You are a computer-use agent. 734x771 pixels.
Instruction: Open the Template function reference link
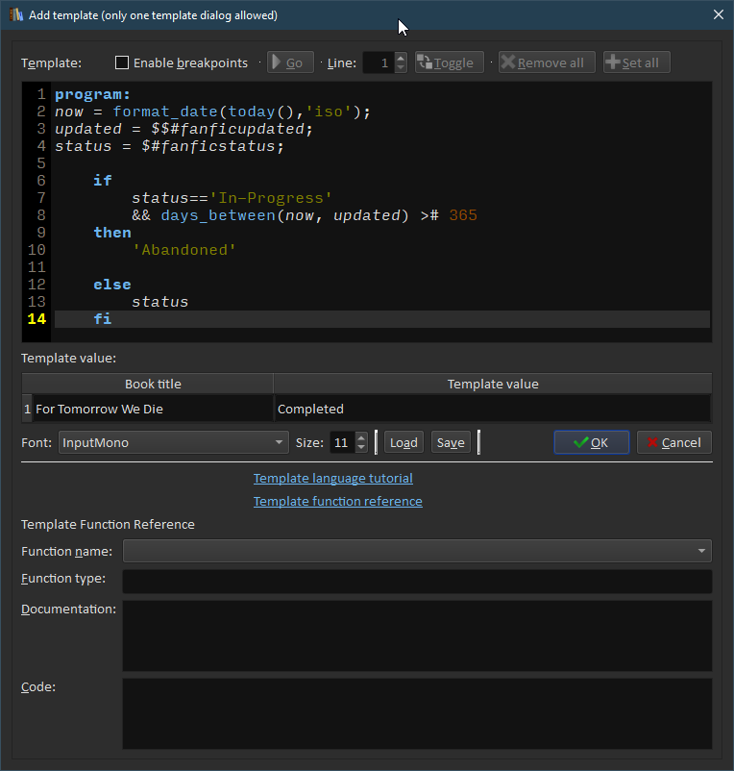click(x=337, y=501)
